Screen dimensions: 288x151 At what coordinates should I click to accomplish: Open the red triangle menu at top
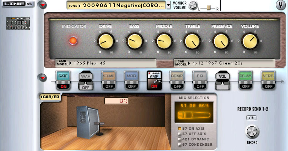click(x=43, y=5)
